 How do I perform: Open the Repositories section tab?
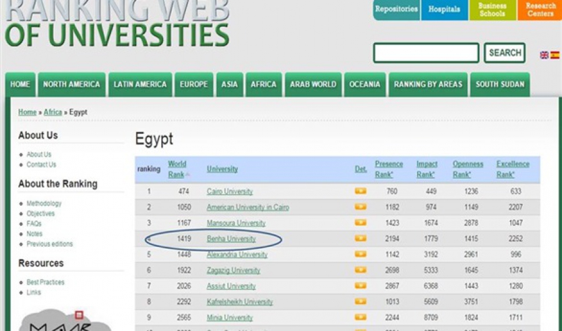397,9
